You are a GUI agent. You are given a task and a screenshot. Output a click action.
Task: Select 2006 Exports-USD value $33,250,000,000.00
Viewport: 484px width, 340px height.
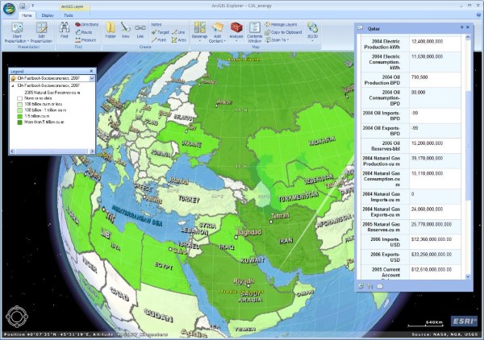point(432,255)
